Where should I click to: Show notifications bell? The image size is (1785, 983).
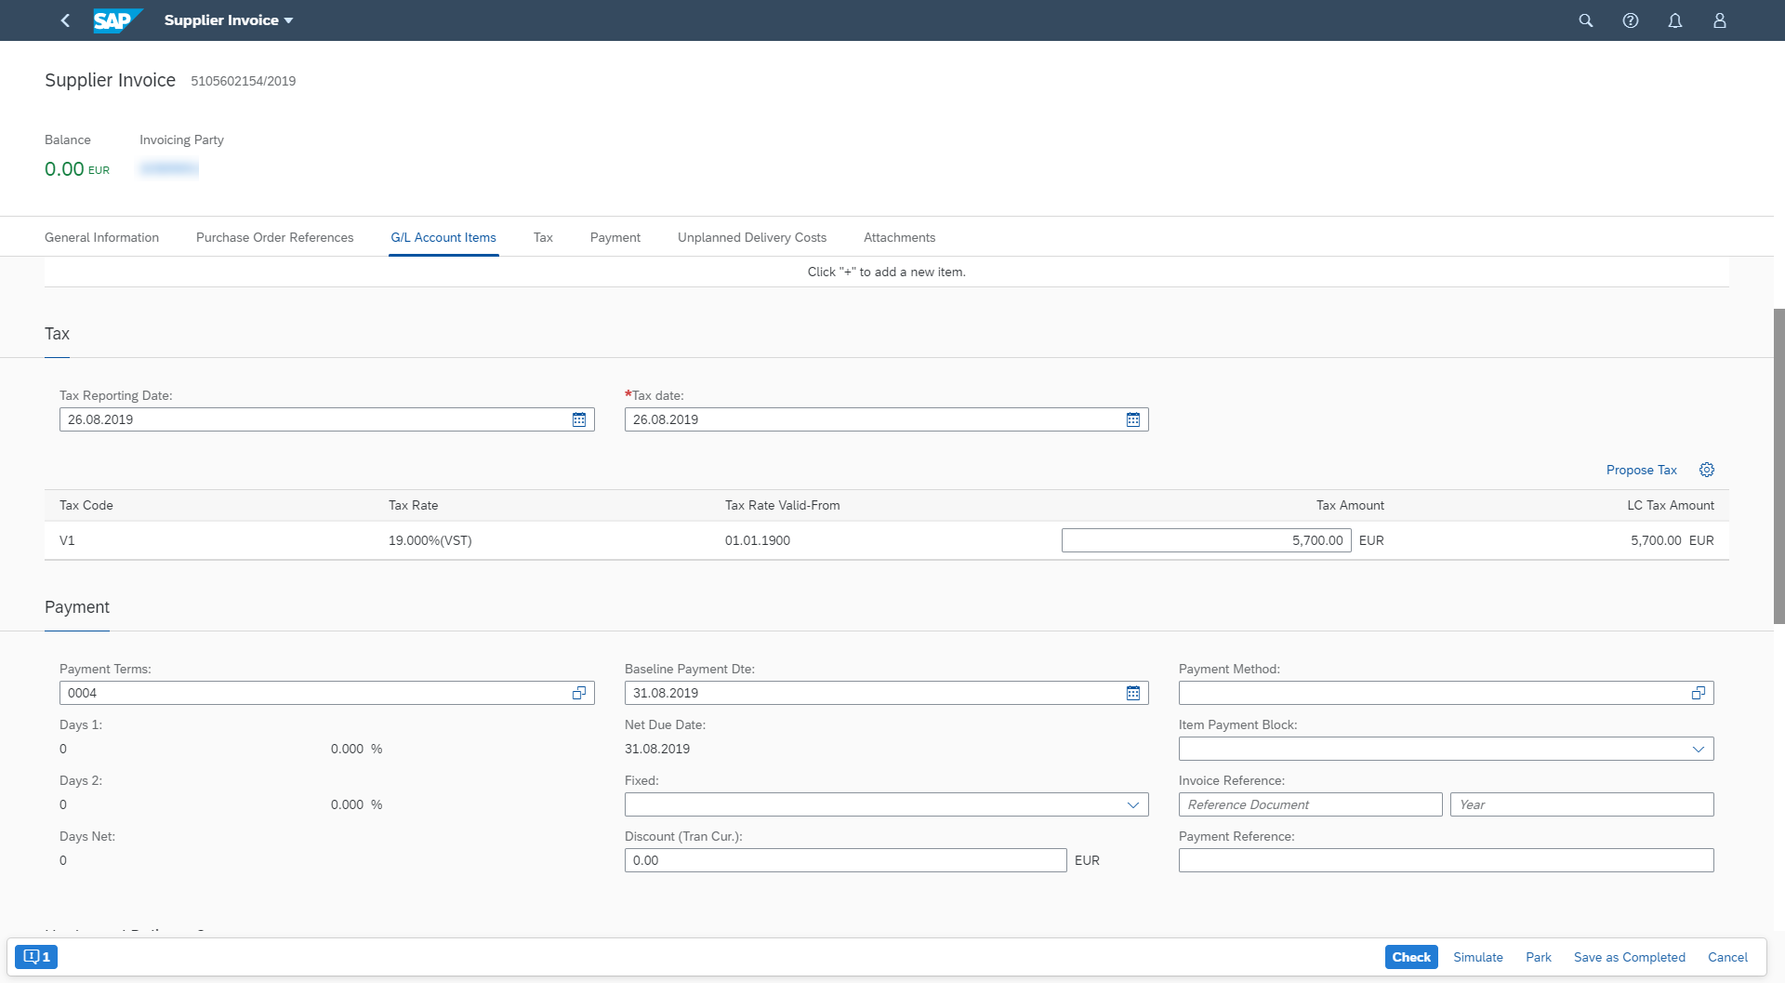[x=1675, y=20]
